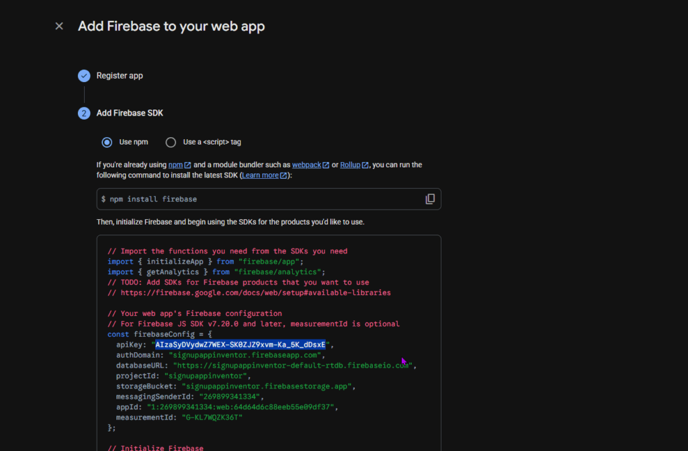Click the measurementId value in code

(211, 417)
